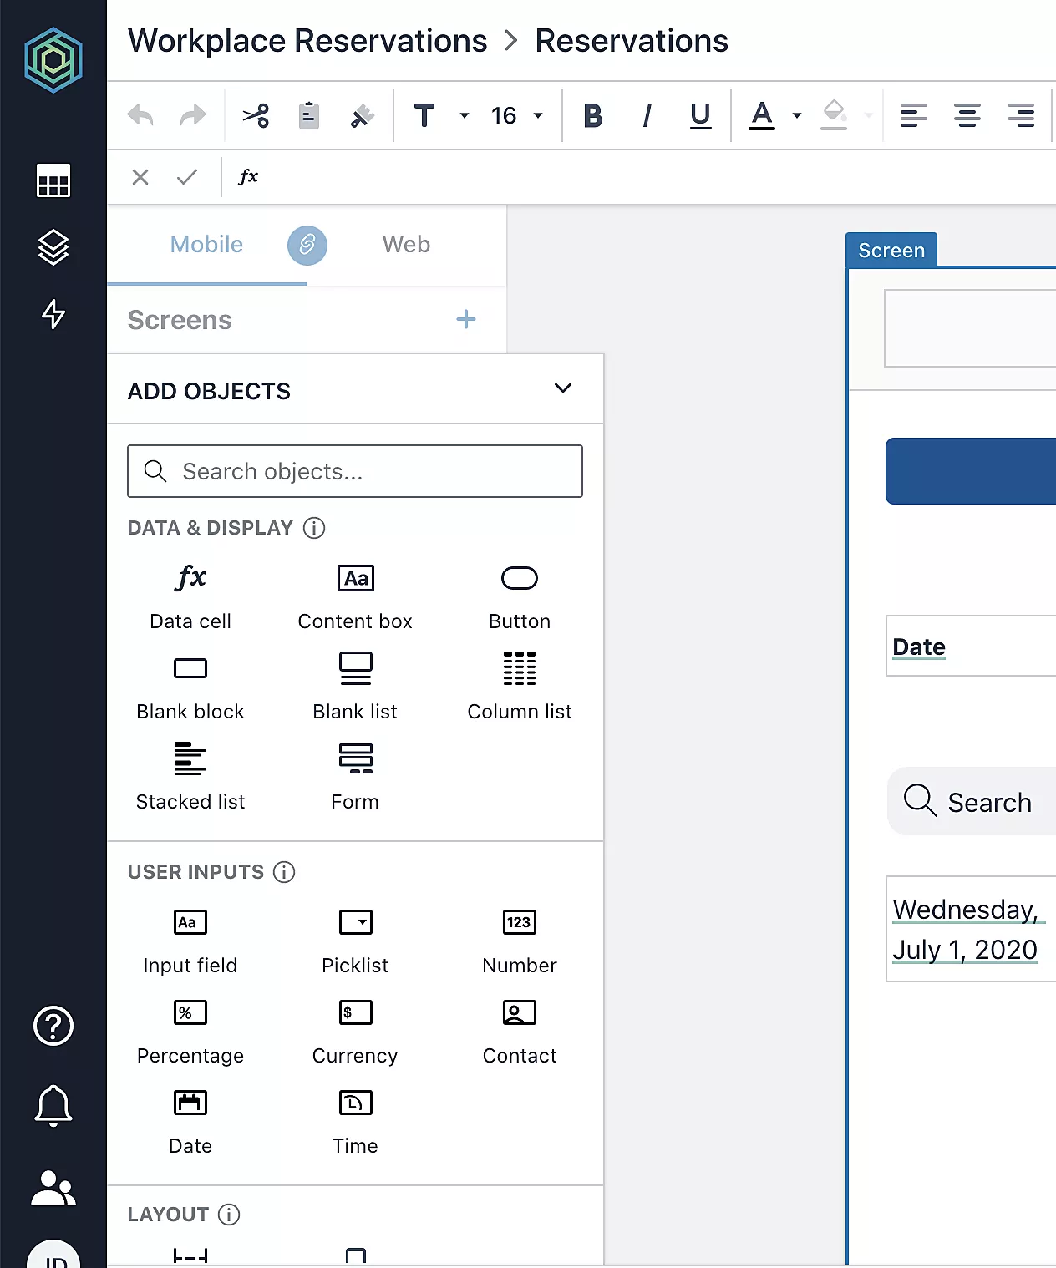The image size is (1056, 1268).
Task: Select the format painter tool
Action: coord(362,115)
